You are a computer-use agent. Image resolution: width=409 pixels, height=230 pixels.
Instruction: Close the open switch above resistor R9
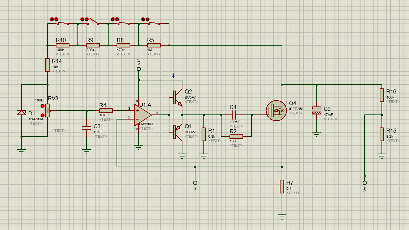(93, 22)
